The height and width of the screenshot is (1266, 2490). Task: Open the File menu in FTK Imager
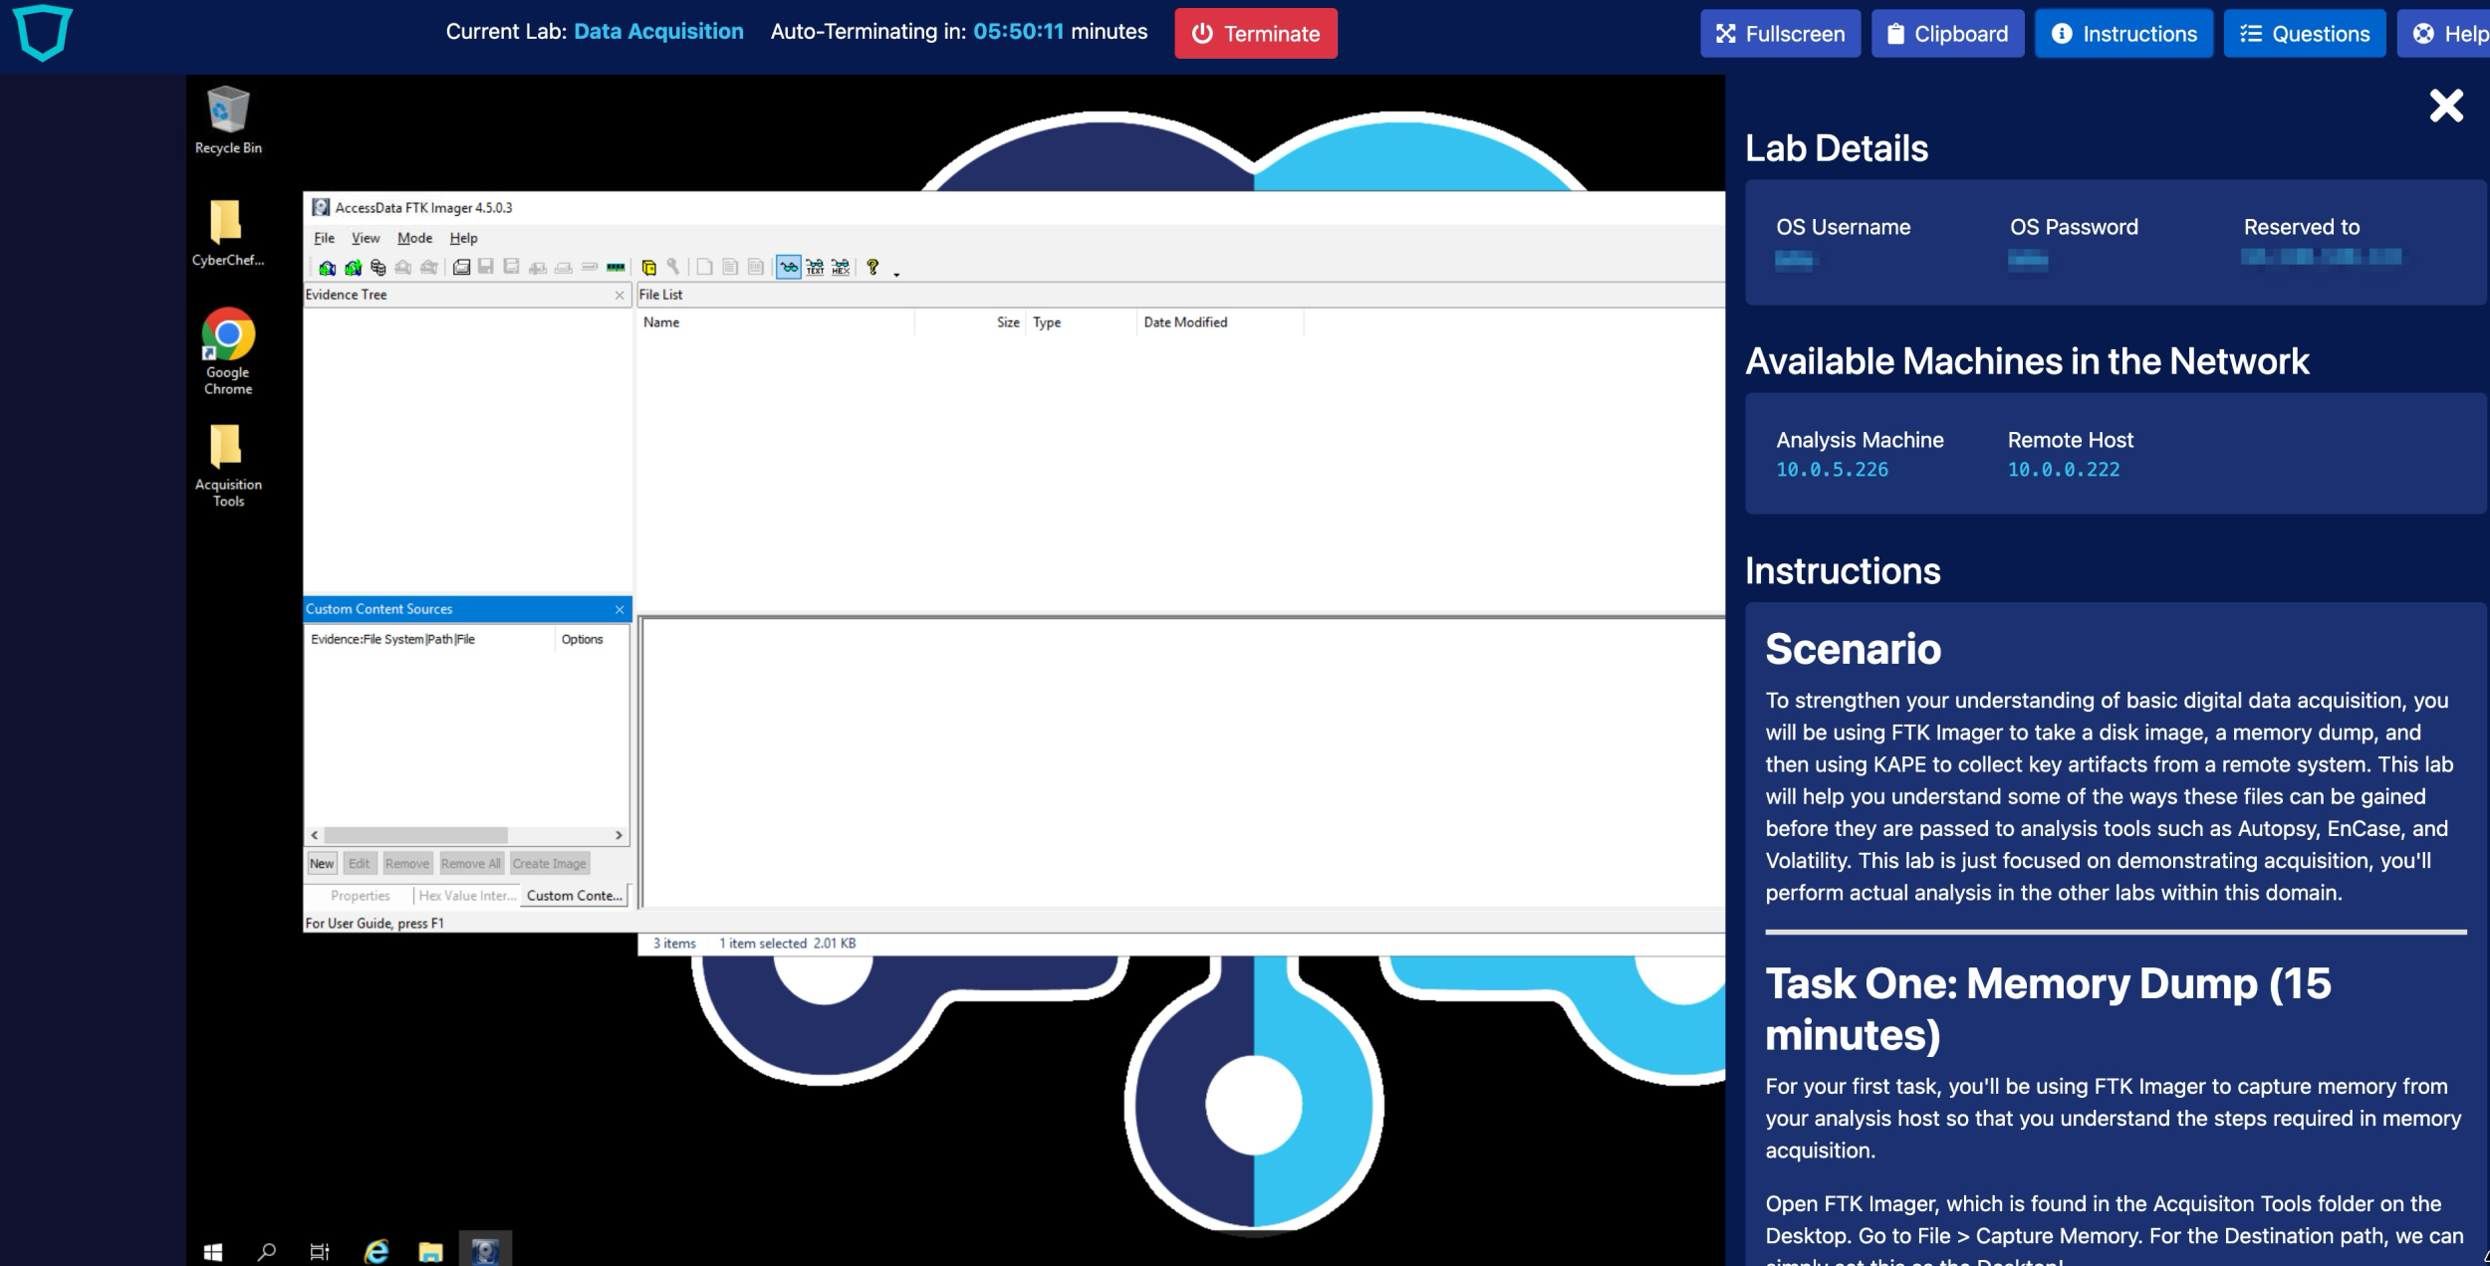point(324,238)
